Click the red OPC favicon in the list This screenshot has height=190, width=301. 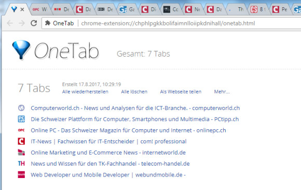21,130
